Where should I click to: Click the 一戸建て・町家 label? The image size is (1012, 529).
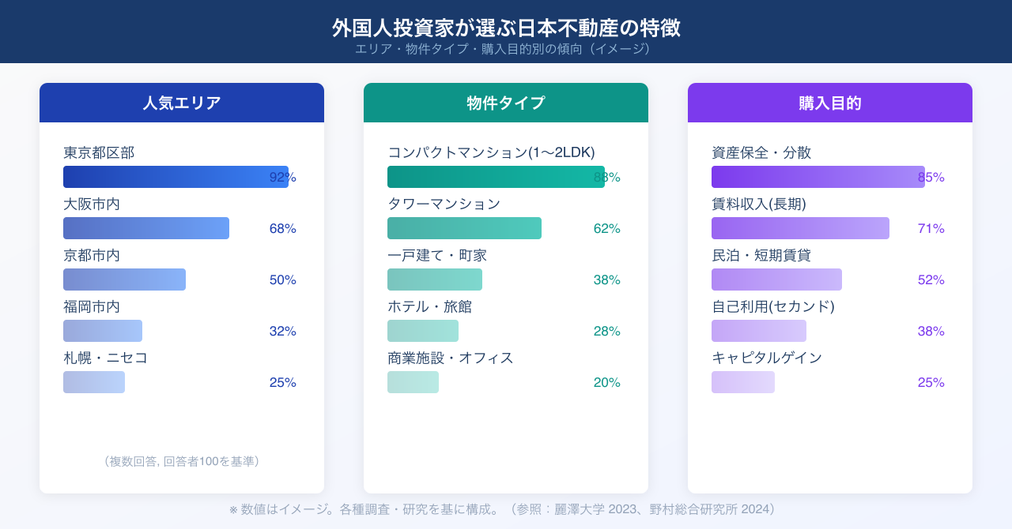click(437, 256)
